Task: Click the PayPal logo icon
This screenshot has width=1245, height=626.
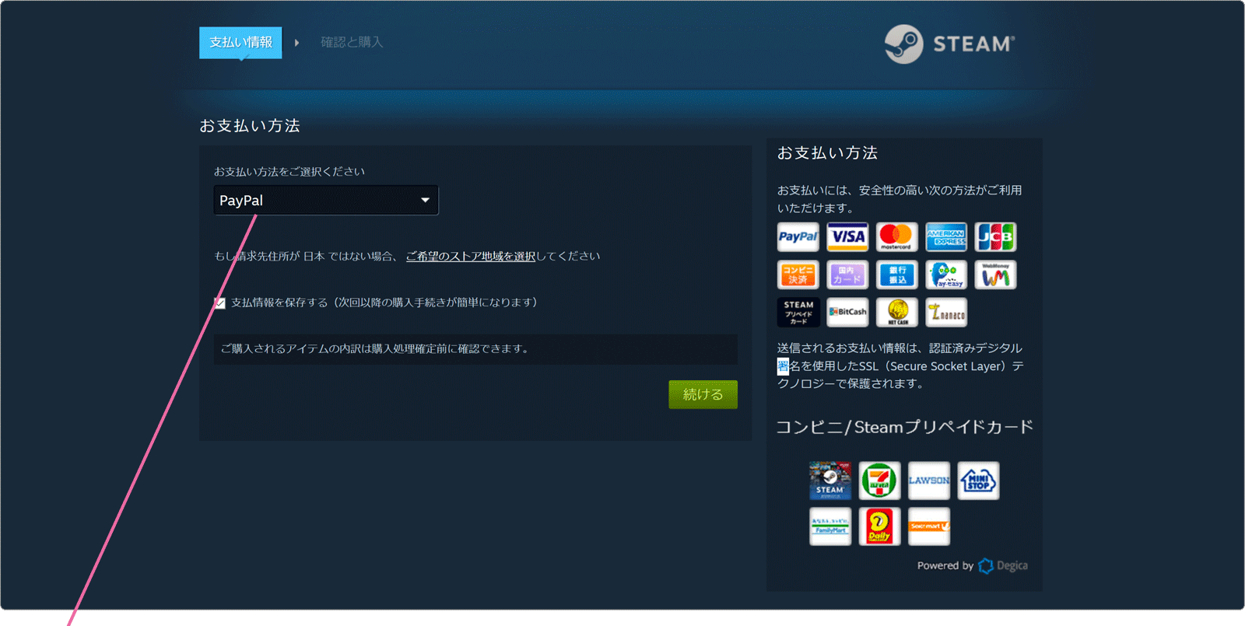Action: (x=798, y=237)
